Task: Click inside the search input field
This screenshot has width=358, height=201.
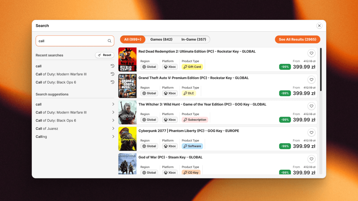Action: 71,41
